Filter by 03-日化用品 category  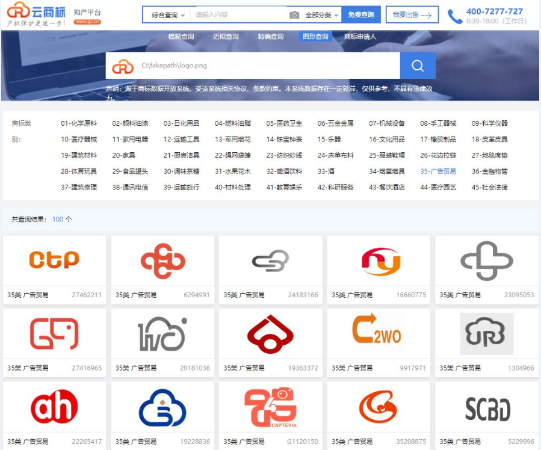(x=182, y=123)
